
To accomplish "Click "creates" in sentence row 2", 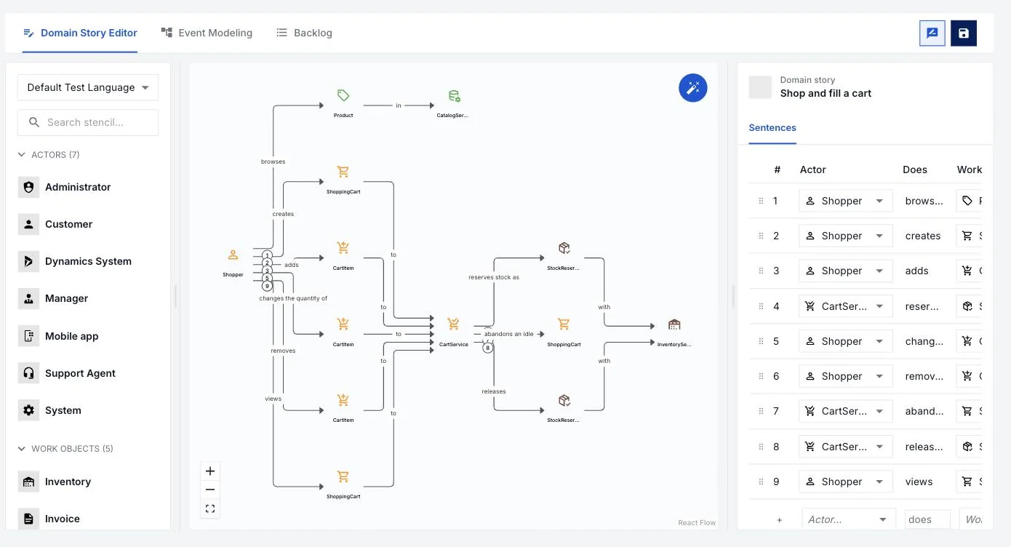I will tap(923, 236).
